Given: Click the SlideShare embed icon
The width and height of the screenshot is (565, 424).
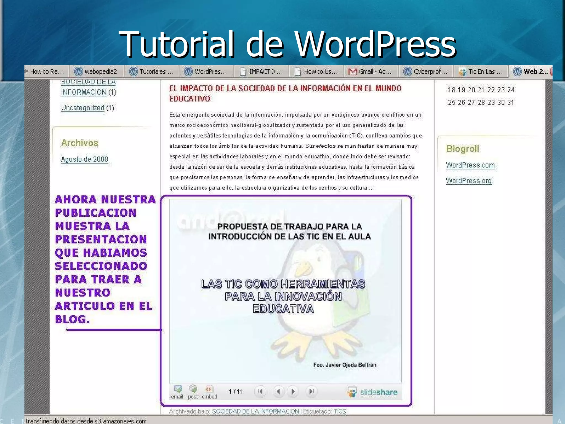Looking at the screenshot, I should tap(209, 392).
